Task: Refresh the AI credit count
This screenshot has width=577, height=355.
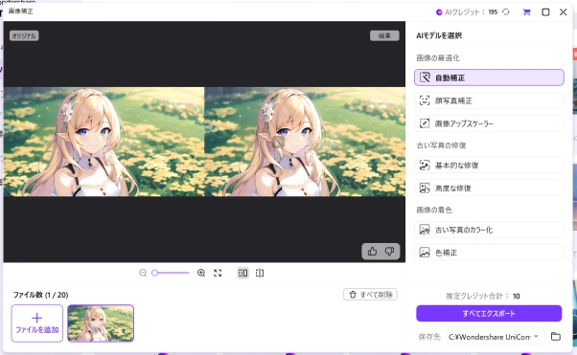Action: pyautogui.click(x=506, y=12)
